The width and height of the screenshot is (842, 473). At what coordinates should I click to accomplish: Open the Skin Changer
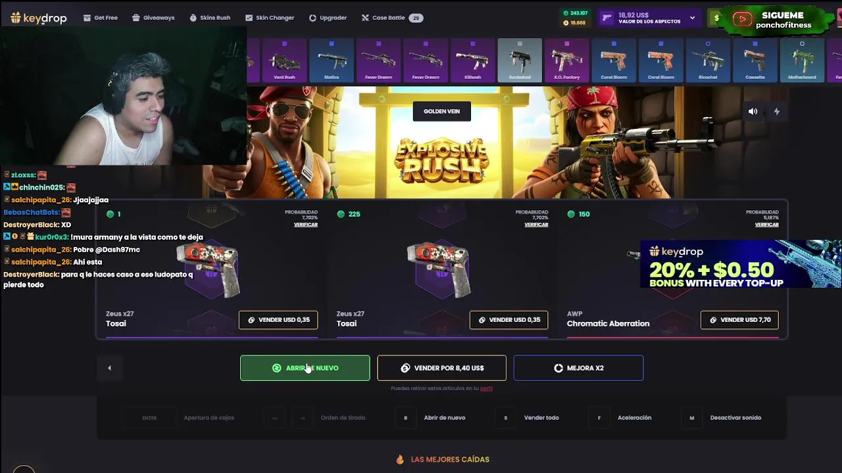(x=270, y=18)
